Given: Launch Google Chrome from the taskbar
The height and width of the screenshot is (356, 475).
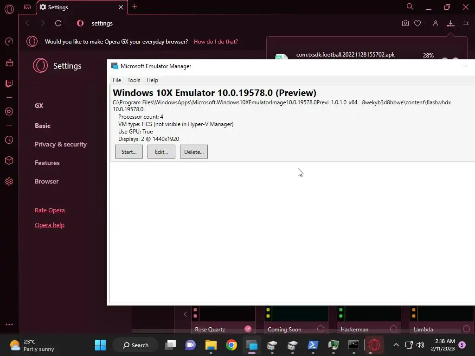Looking at the screenshot, I should point(231,345).
